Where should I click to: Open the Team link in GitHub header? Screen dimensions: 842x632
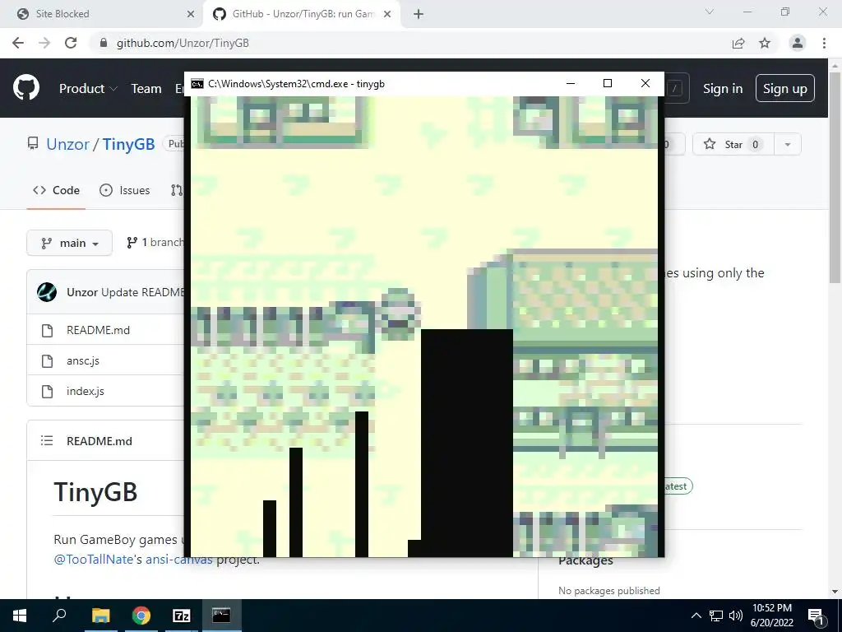pyautogui.click(x=146, y=89)
